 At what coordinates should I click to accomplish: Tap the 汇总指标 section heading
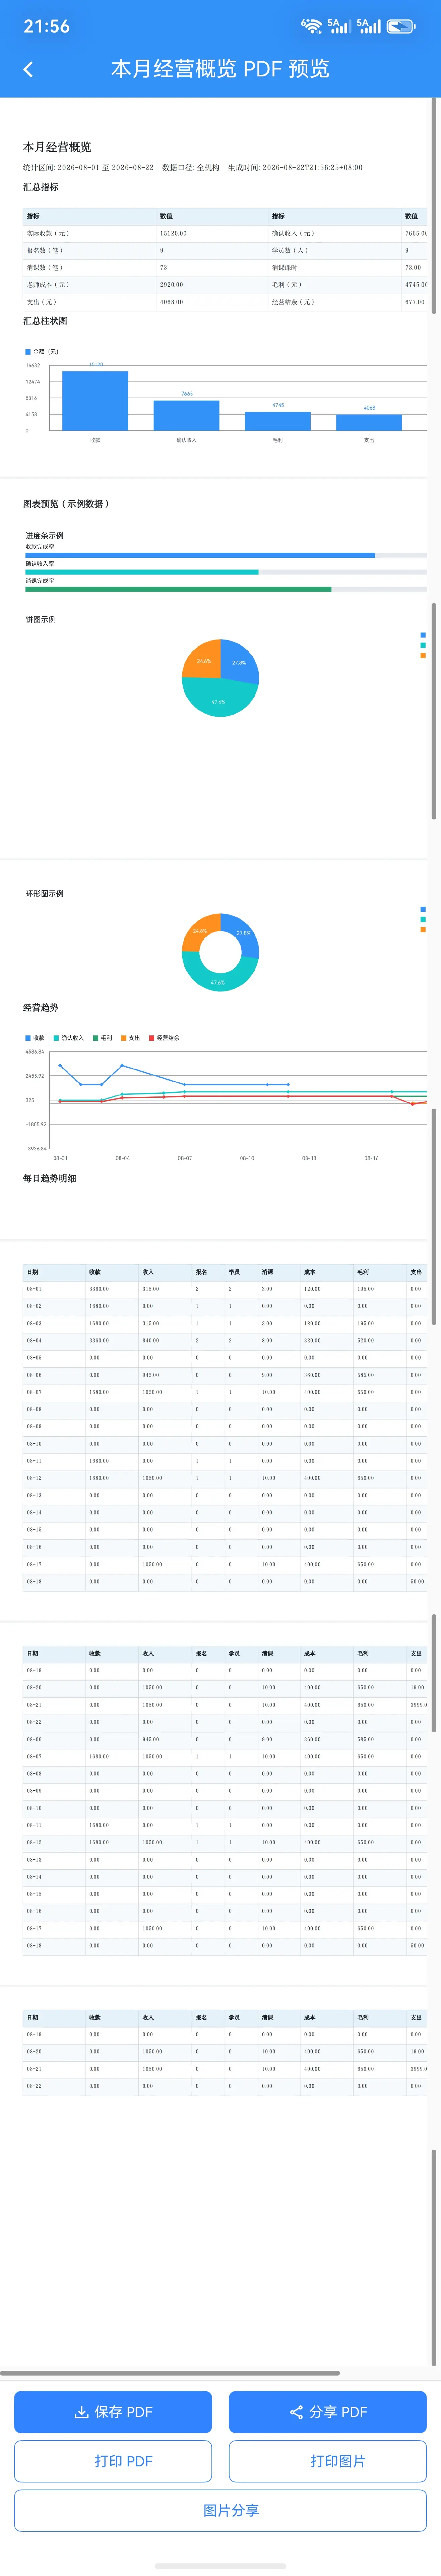(41, 187)
